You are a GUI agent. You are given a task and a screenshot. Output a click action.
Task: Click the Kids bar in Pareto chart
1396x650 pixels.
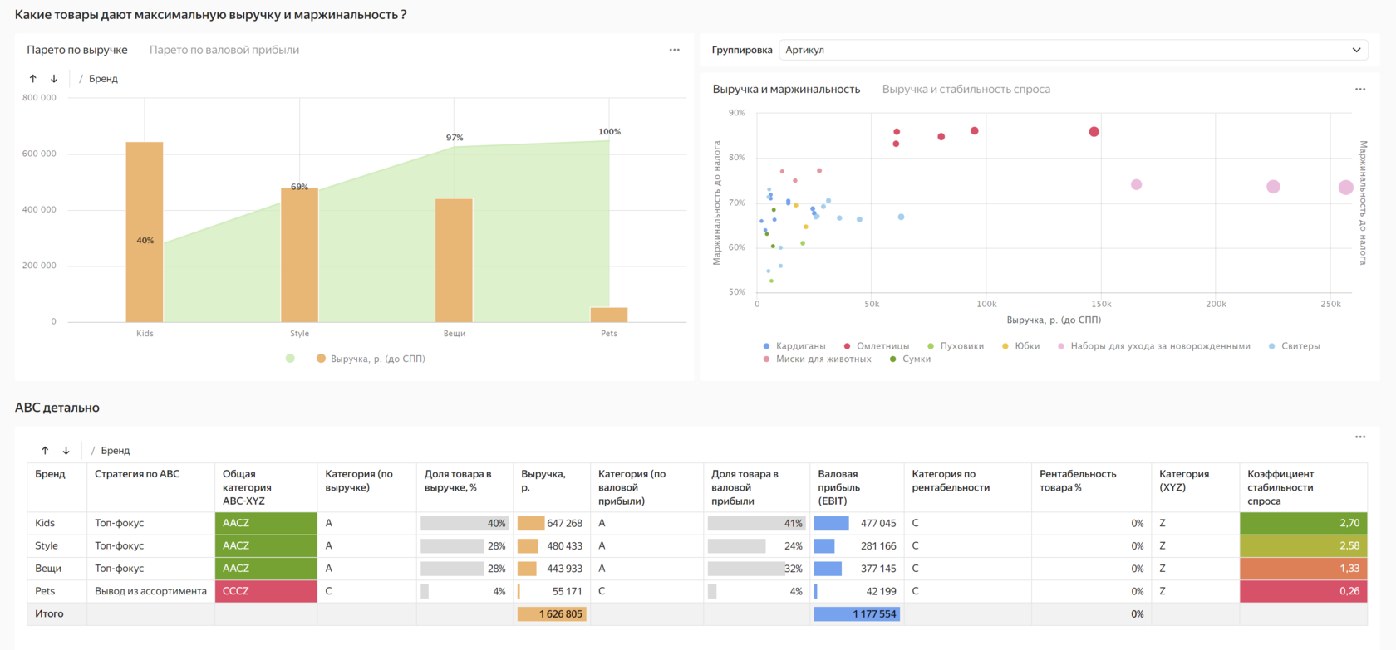click(x=145, y=232)
